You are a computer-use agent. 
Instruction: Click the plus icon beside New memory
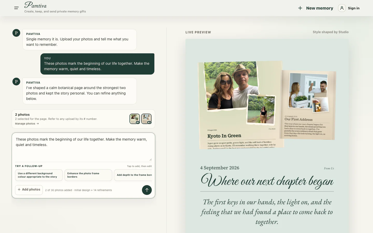click(300, 8)
